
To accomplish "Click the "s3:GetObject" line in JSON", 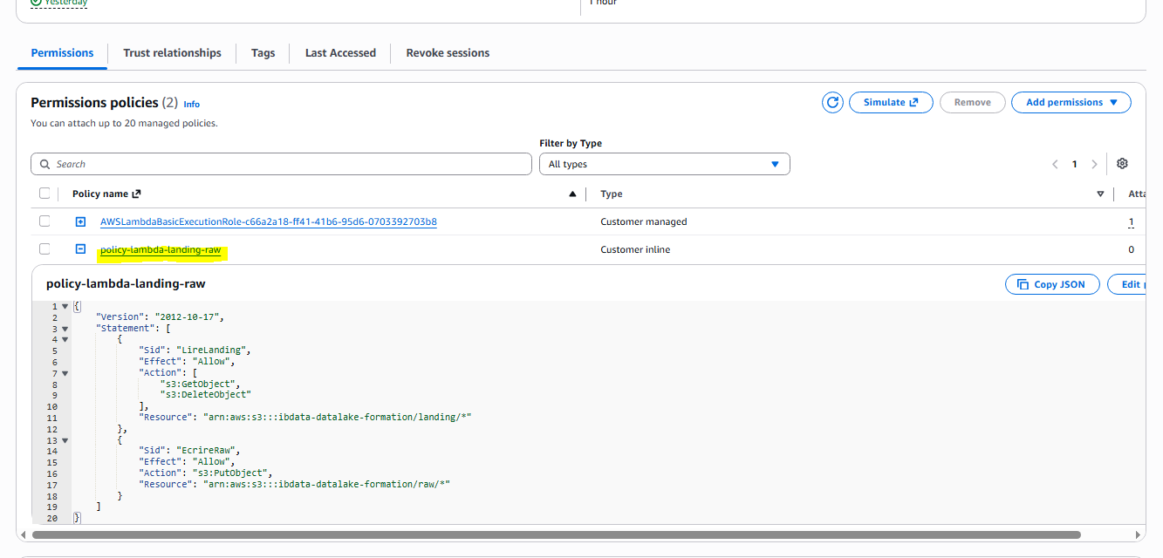I will (x=199, y=384).
